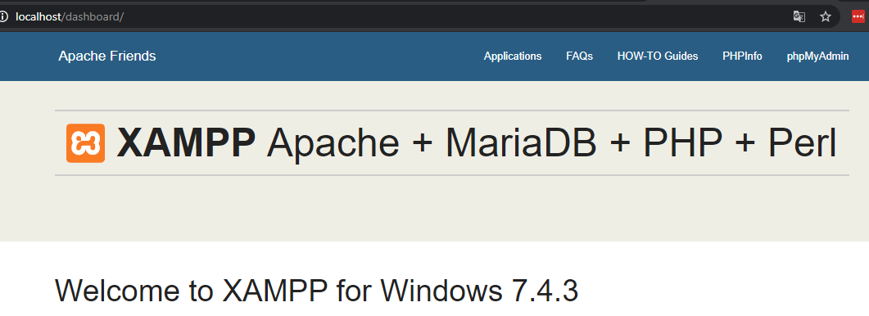Open the red password manager extension icon
Screen dimensions: 869x316
point(858,16)
